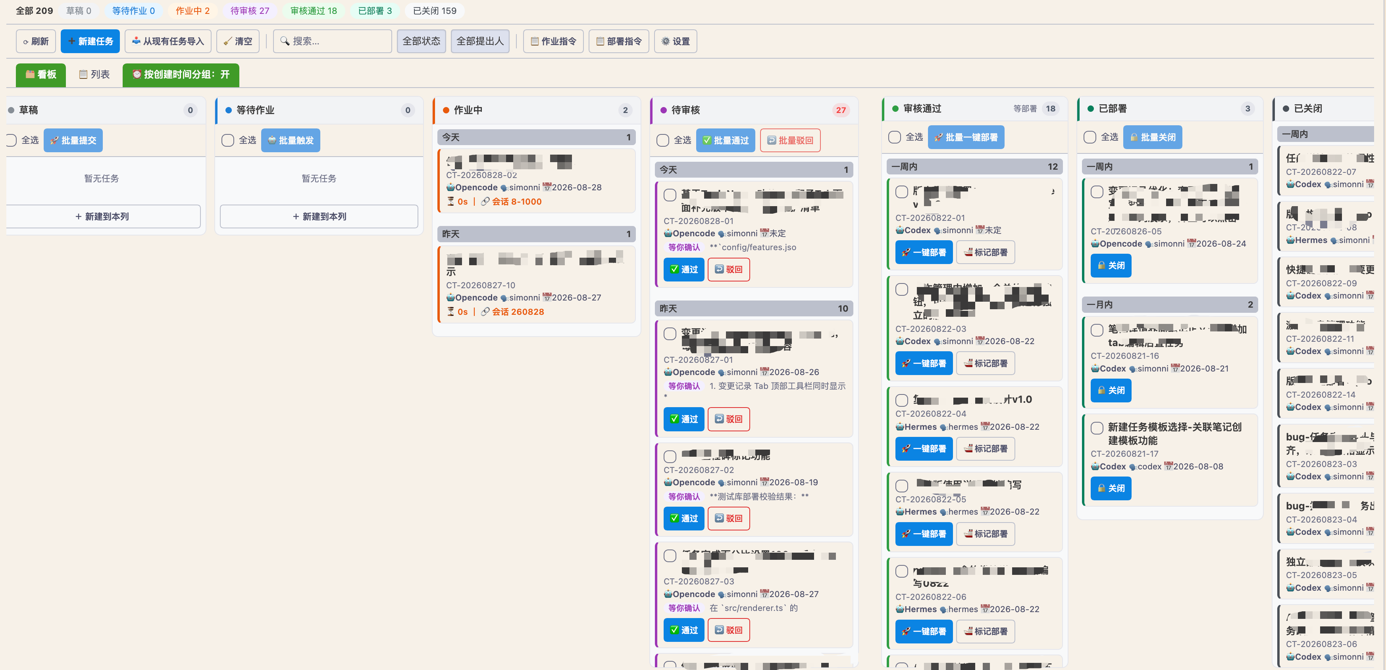The image size is (1386, 670).
Task: Click 等你确认 tag on CT-20260827-01
Action: pos(684,386)
